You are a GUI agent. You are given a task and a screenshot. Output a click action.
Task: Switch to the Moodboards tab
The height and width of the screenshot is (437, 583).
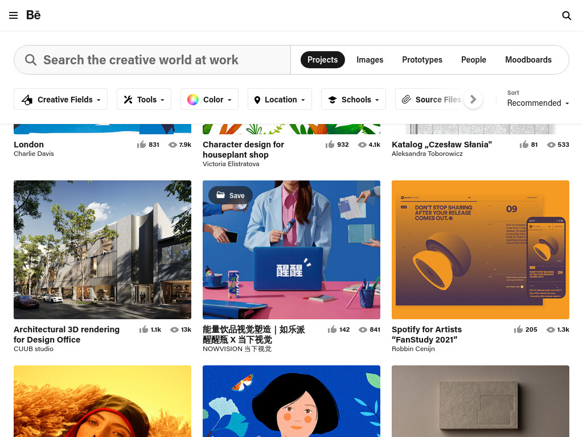[x=528, y=60]
